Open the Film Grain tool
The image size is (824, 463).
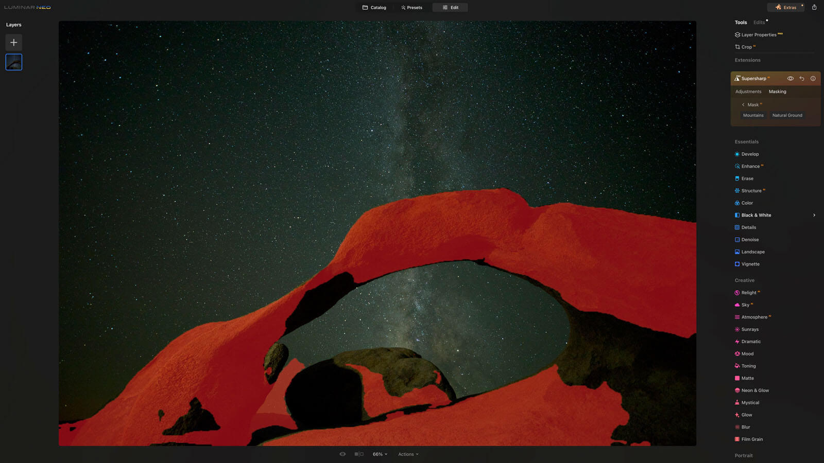751,439
